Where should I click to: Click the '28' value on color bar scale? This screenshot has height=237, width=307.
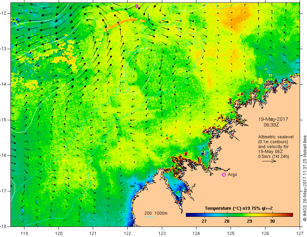(x=227, y=221)
